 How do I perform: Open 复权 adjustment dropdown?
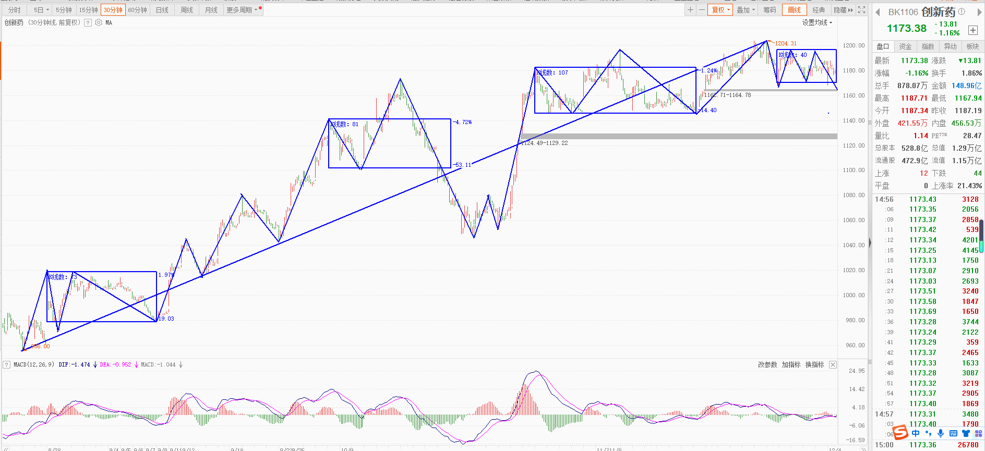pyautogui.click(x=720, y=10)
